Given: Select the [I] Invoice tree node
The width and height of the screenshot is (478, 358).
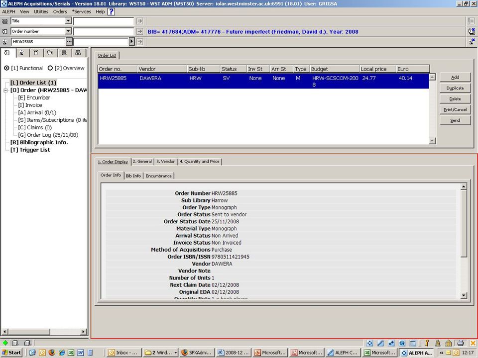Looking at the screenshot, I should pyautogui.click(x=30, y=105).
